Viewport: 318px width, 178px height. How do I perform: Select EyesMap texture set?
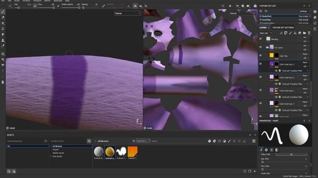(x=284, y=20)
